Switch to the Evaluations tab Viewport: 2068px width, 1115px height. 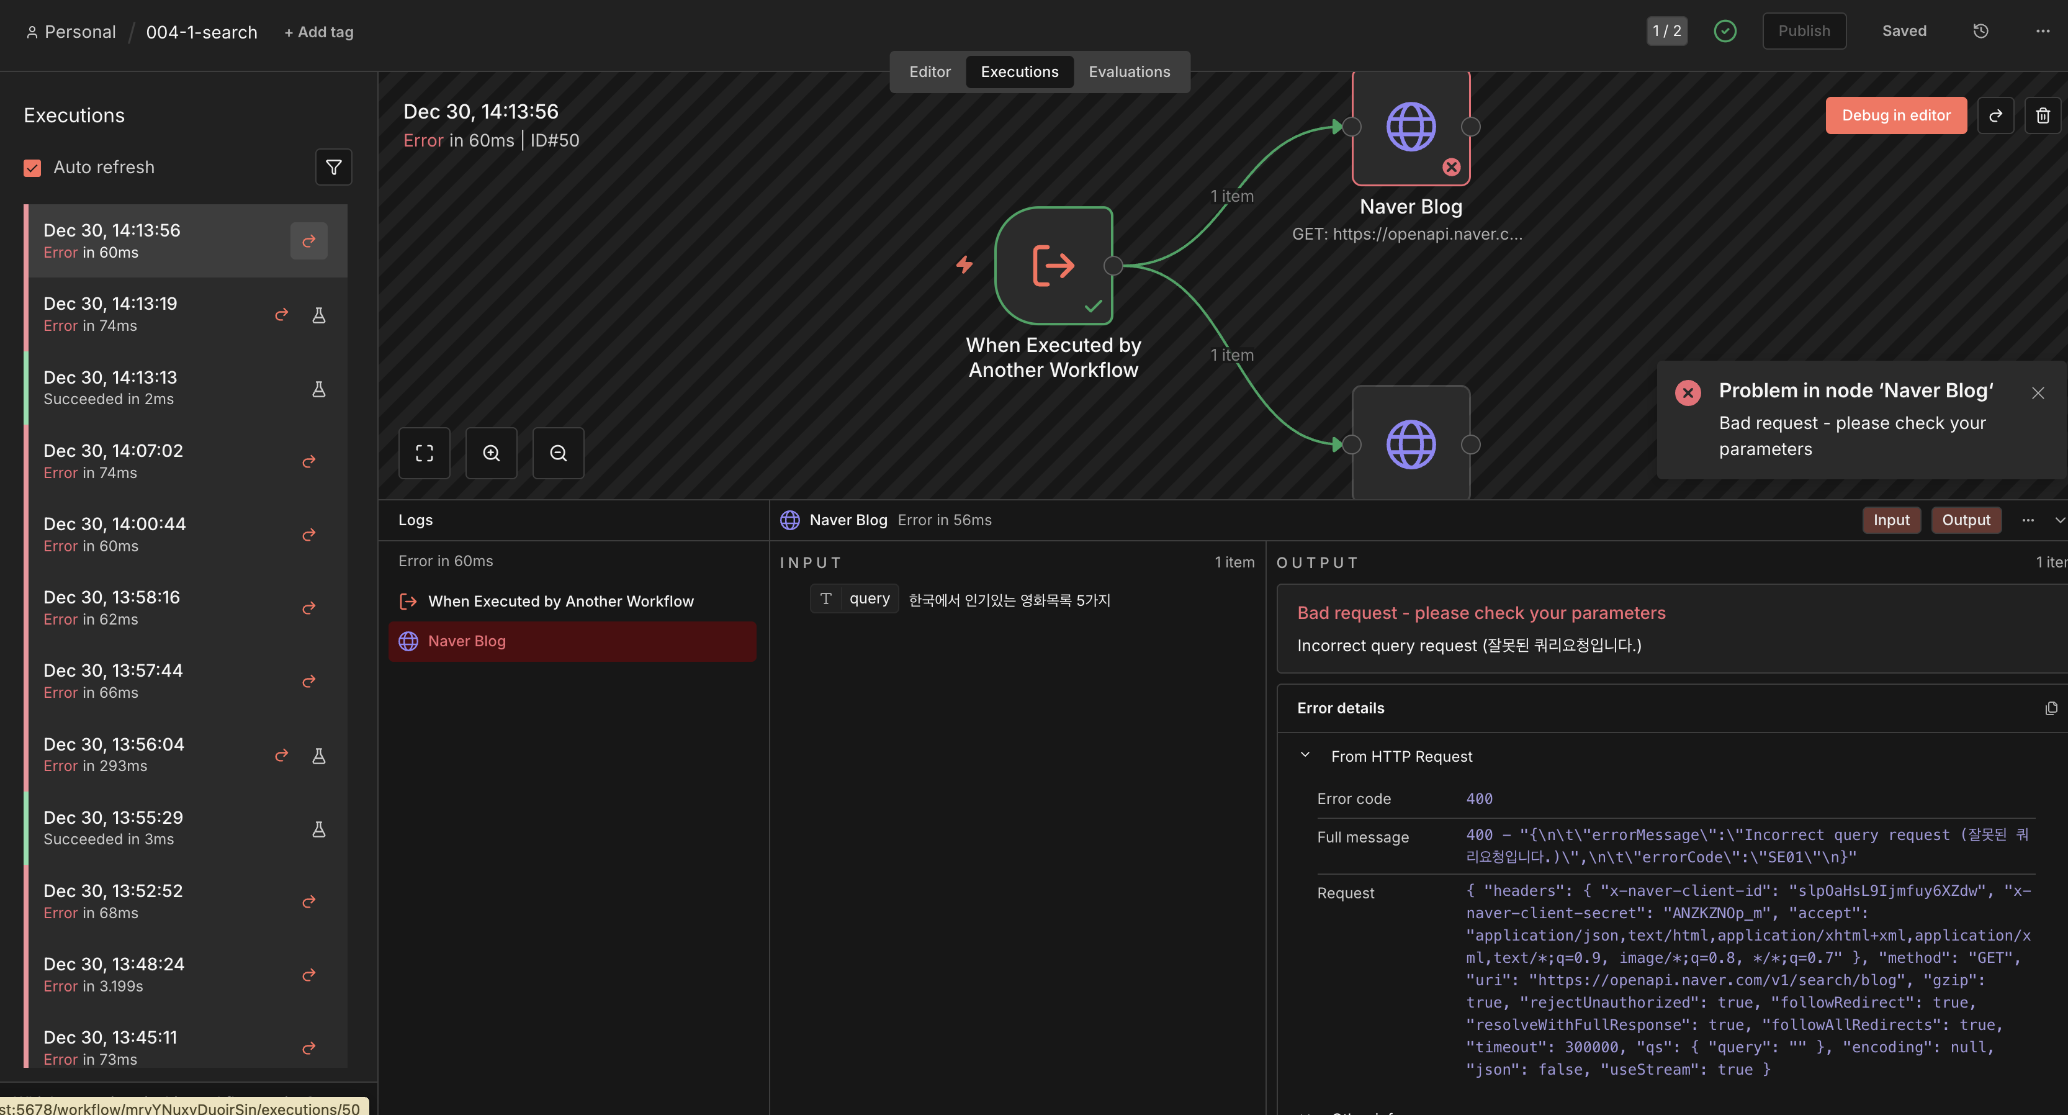(1129, 71)
